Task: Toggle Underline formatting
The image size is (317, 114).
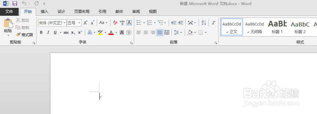Action: click(55, 33)
